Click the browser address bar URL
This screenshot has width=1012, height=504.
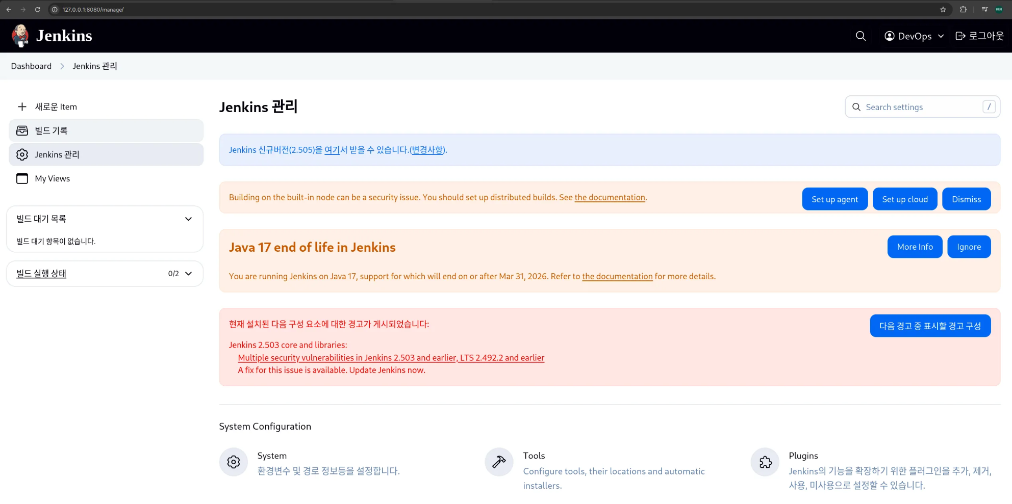point(93,10)
